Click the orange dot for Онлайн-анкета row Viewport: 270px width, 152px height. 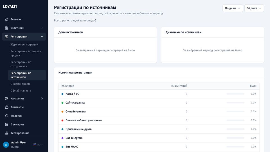pyautogui.click(x=62, y=111)
